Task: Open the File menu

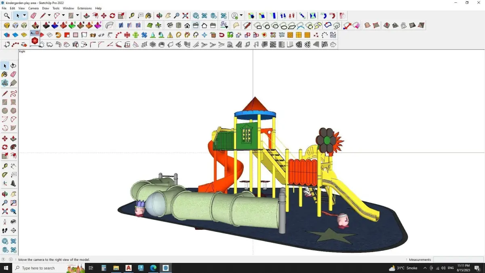Action: tap(4, 8)
